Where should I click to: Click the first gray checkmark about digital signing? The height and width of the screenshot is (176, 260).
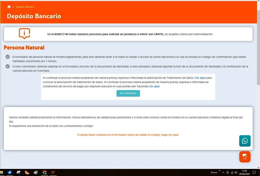[x=7, y=56]
